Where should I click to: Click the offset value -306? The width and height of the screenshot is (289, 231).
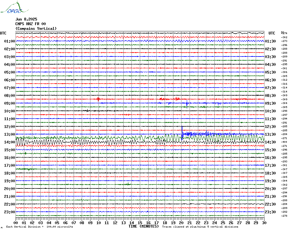pyautogui.click(x=284, y=72)
